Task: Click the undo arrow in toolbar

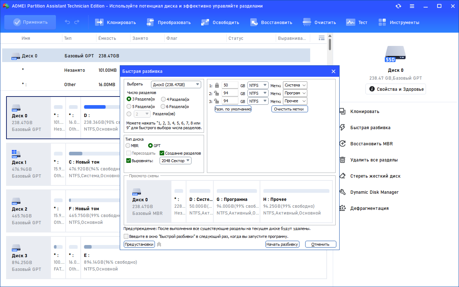Action: click(x=67, y=22)
